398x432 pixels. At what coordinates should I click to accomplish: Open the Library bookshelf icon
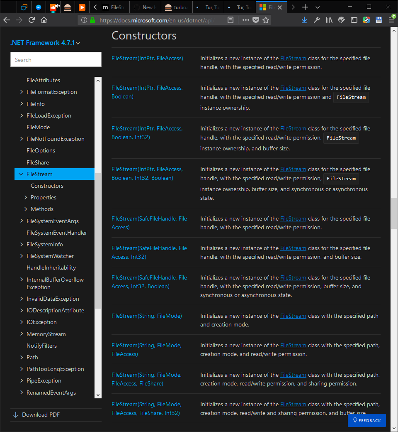329,20
